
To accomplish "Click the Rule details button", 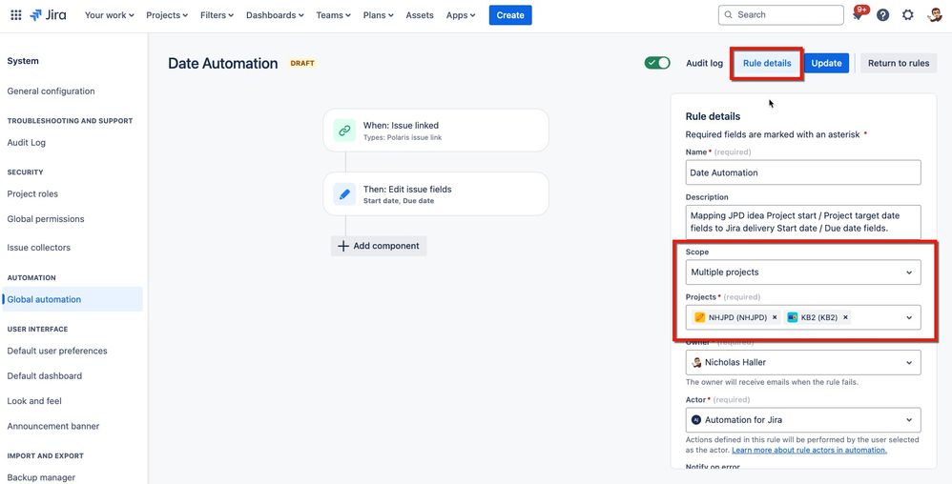I will (767, 63).
